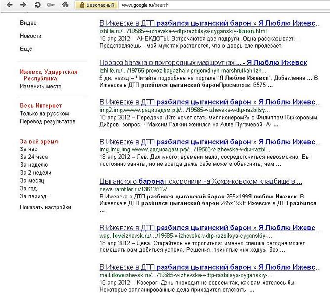Click the news.rambler.ru/13612512/ URL text

(x=133, y=189)
